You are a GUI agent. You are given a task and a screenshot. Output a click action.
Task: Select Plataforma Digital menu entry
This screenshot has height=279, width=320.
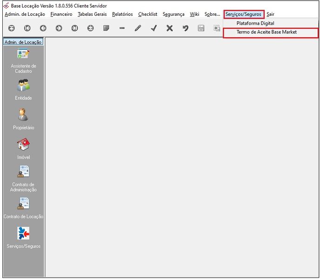click(x=255, y=23)
